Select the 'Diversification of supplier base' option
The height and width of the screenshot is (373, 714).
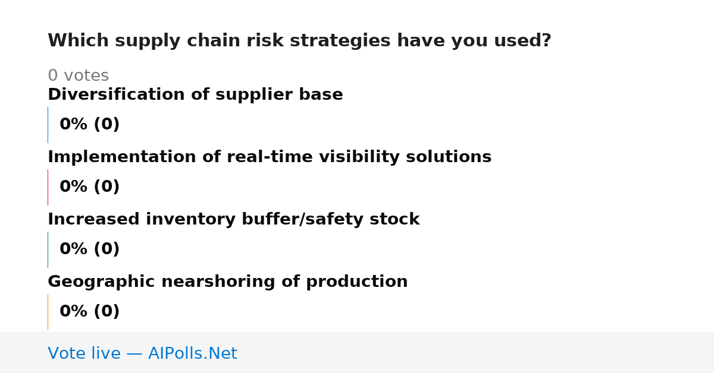[x=195, y=95]
